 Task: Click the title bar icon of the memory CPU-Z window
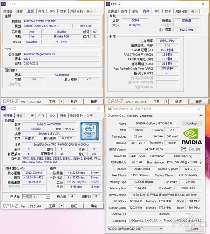coord(108,4)
